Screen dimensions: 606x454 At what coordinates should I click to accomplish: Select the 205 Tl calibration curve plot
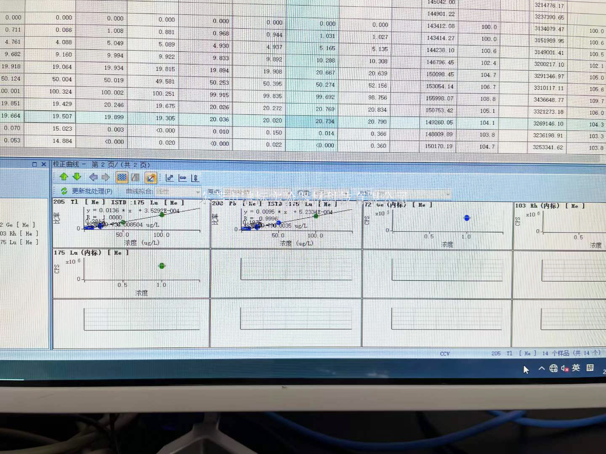(131, 224)
